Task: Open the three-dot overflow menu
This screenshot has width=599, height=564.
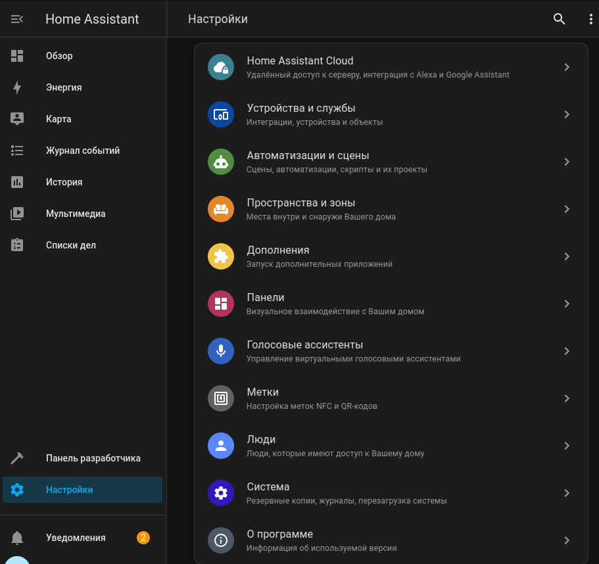Action: click(x=590, y=19)
